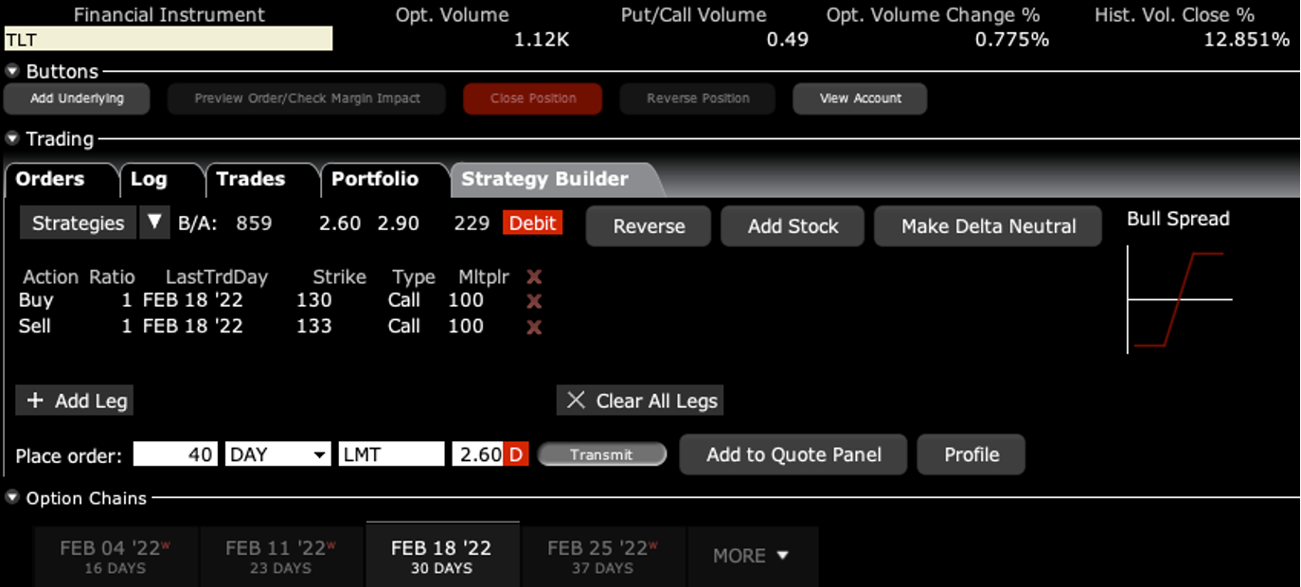This screenshot has width=1301, height=587.
Task: Collapse the Trading section
Action: pyautogui.click(x=13, y=139)
